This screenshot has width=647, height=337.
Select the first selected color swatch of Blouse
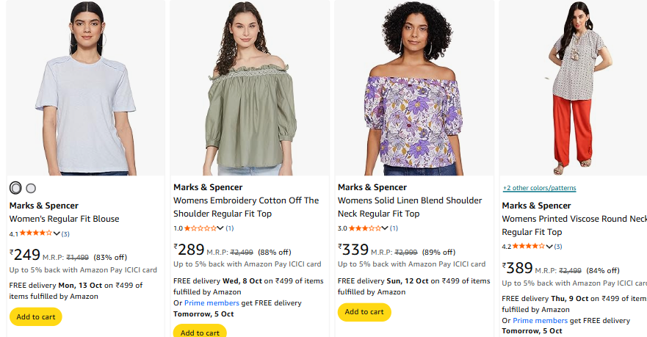point(15,188)
